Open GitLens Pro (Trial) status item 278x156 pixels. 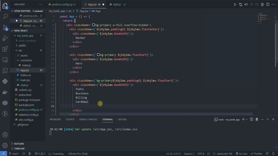[78, 153]
